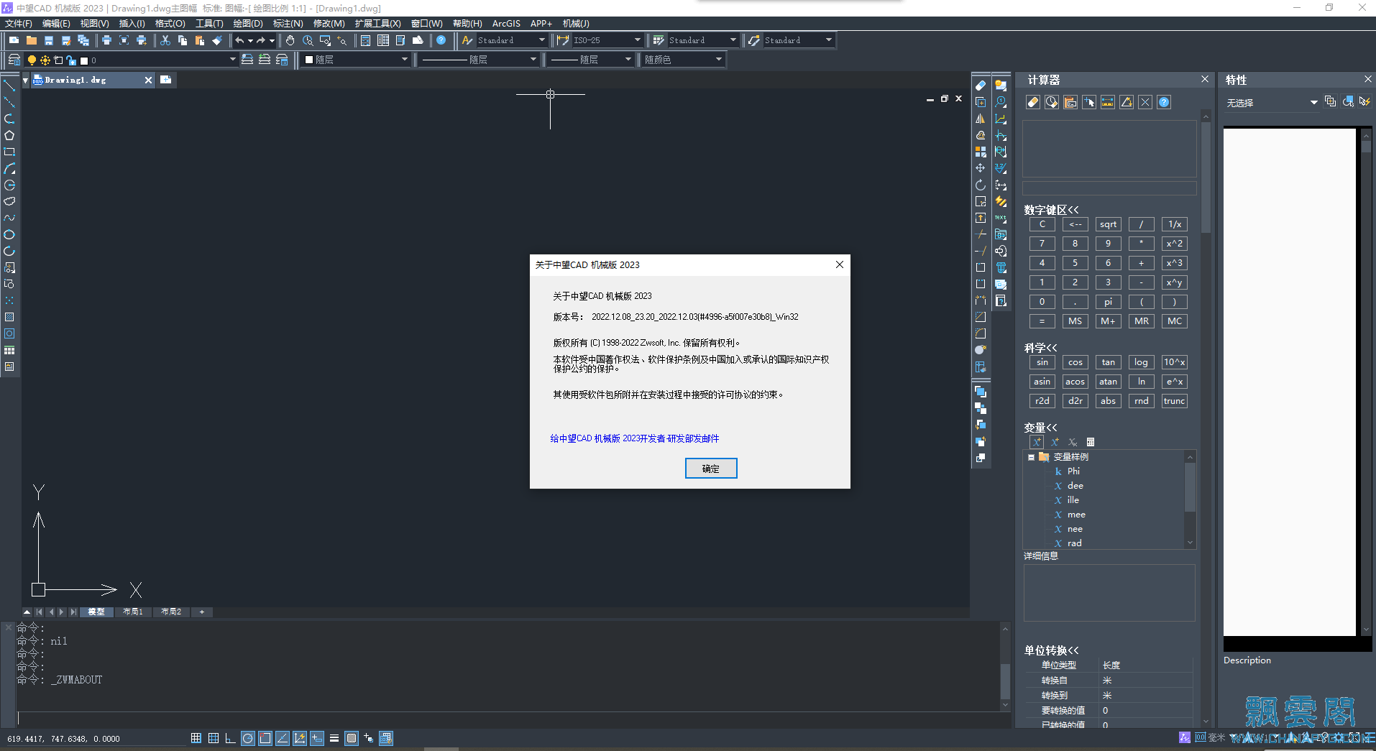This screenshot has height=751, width=1376.
Task: Select the Rectangle draw tool
Action: pos(9,152)
